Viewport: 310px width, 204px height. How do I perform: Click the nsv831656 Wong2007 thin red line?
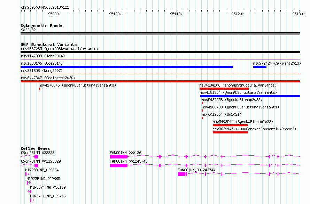coord(160,74)
